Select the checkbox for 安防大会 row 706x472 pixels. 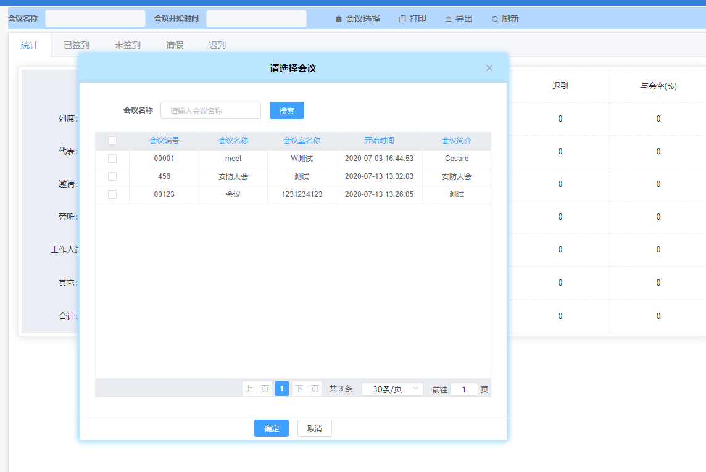pos(112,176)
